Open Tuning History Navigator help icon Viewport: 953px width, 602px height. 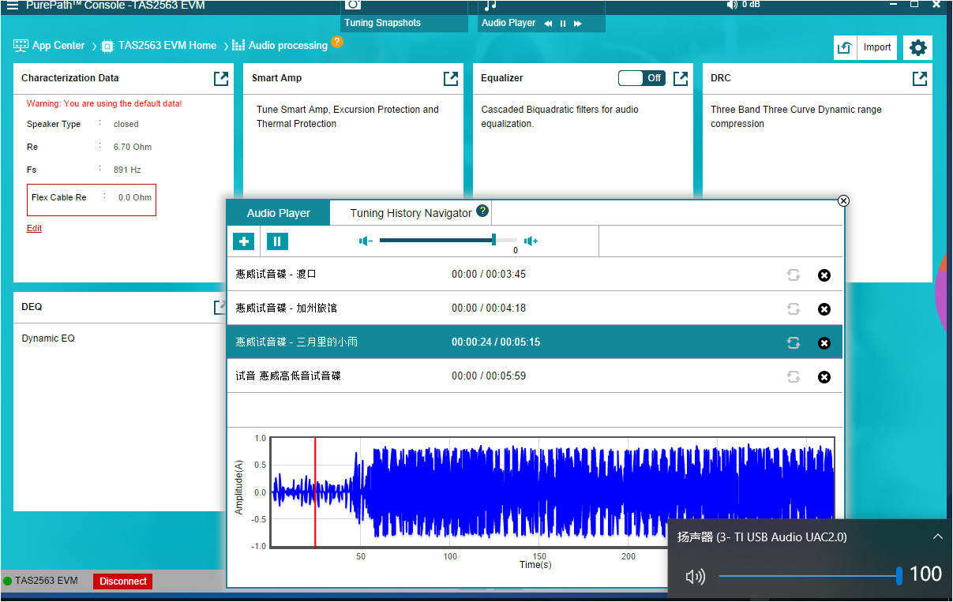(482, 211)
